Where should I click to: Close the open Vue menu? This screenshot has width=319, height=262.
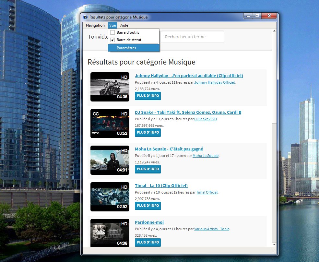[x=112, y=25]
